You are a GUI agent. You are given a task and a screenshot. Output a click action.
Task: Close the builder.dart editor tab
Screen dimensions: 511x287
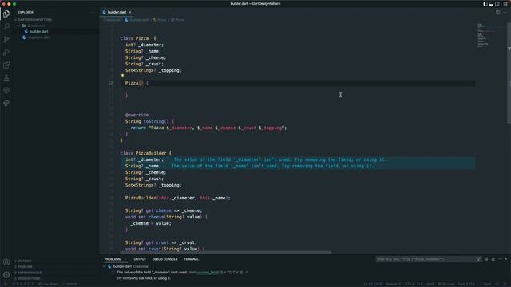pyautogui.click(x=130, y=12)
